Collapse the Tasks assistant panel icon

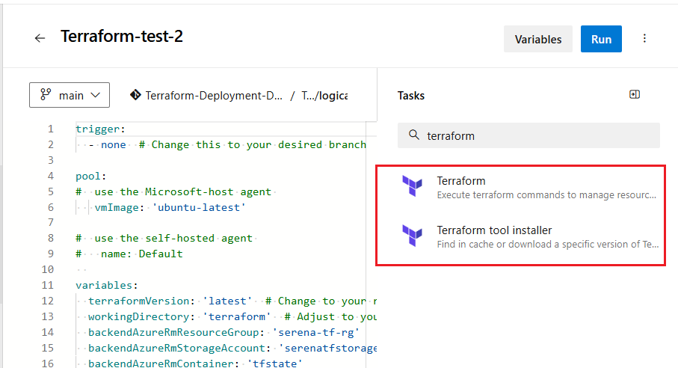pyautogui.click(x=635, y=95)
